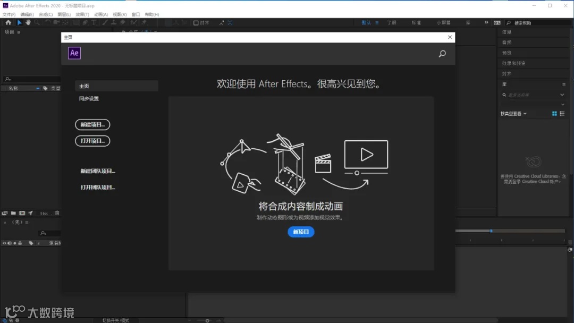The width and height of the screenshot is (574, 323).
Task: Select the Selection arrow tool
Action: (x=20, y=22)
